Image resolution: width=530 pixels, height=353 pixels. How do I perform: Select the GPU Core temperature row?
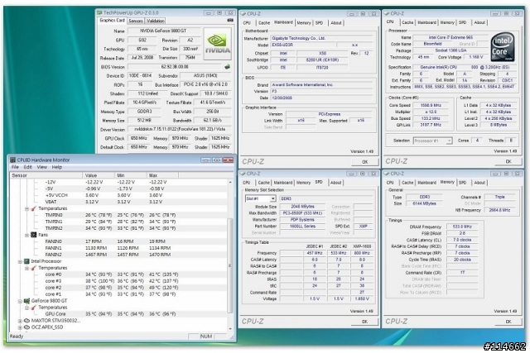(x=119, y=314)
